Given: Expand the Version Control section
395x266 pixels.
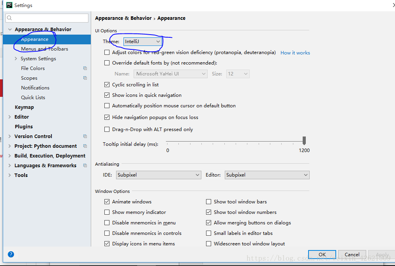Looking at the screenshot, I should [10, 136].
